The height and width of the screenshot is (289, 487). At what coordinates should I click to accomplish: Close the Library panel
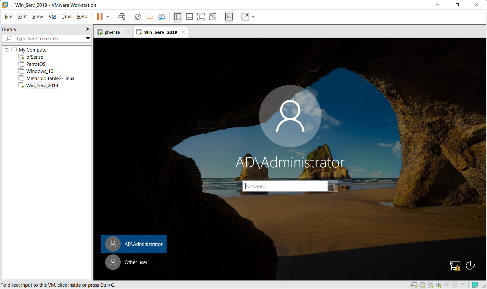tap(88, 29)
